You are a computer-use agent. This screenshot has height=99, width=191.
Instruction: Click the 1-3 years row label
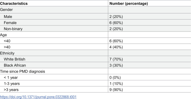coord(12,84)
